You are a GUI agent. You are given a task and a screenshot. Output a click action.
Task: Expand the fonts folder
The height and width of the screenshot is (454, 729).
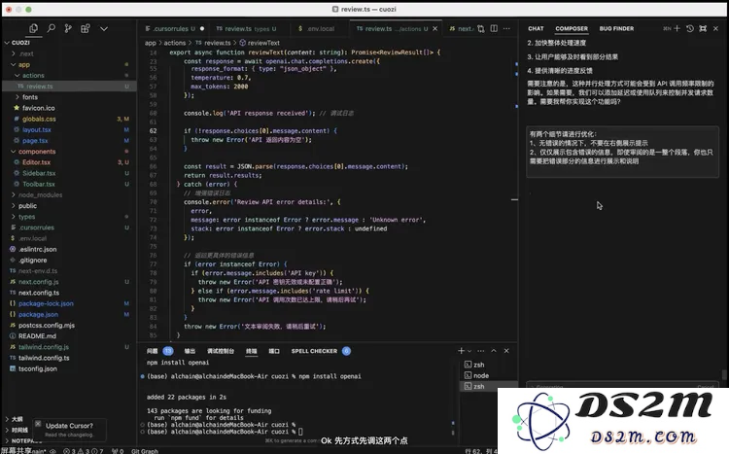[x=30, y=97]
